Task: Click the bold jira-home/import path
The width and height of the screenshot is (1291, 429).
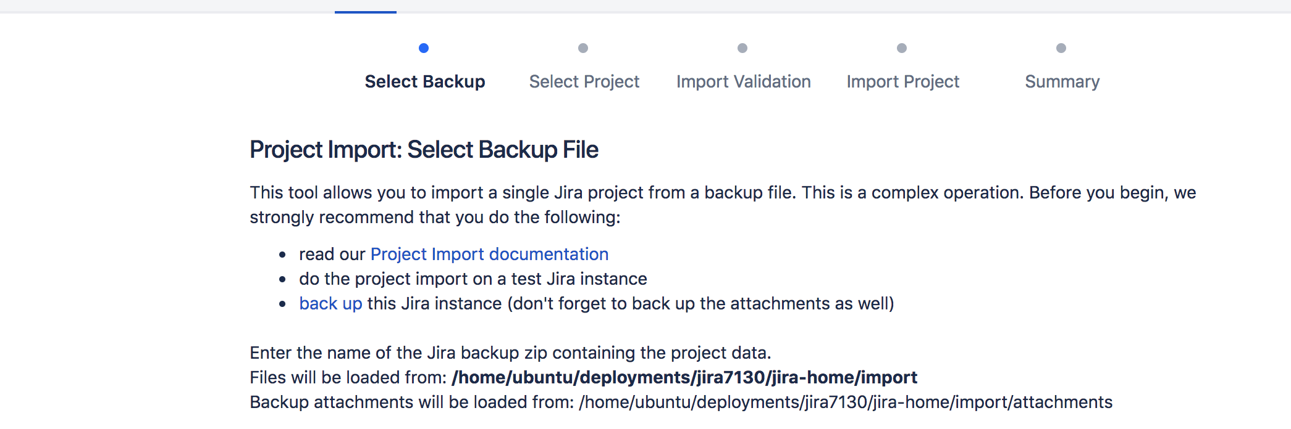Action: point(684,377)
